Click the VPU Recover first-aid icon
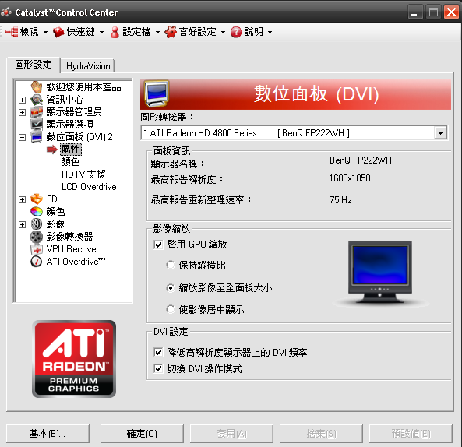The height and width of the screenshot is (447, 462). pyautogui.click(x=37, y=249)
